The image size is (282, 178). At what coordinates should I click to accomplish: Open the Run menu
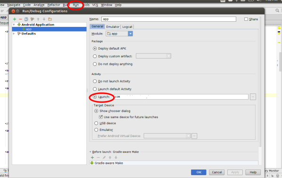pyautogui.click(x=76, y=5)
